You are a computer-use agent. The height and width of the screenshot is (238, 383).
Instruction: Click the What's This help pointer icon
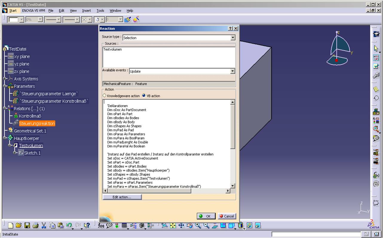(x=87, y=225)
